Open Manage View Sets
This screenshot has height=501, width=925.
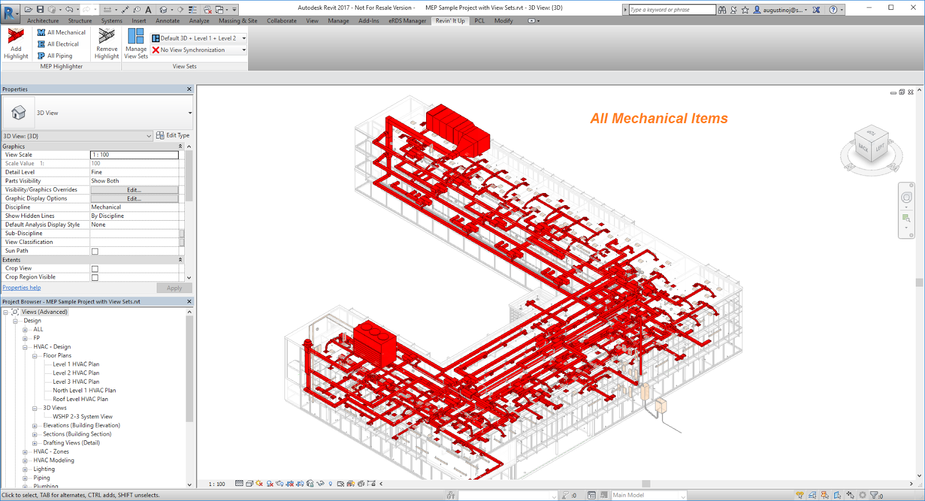[136, 44]
